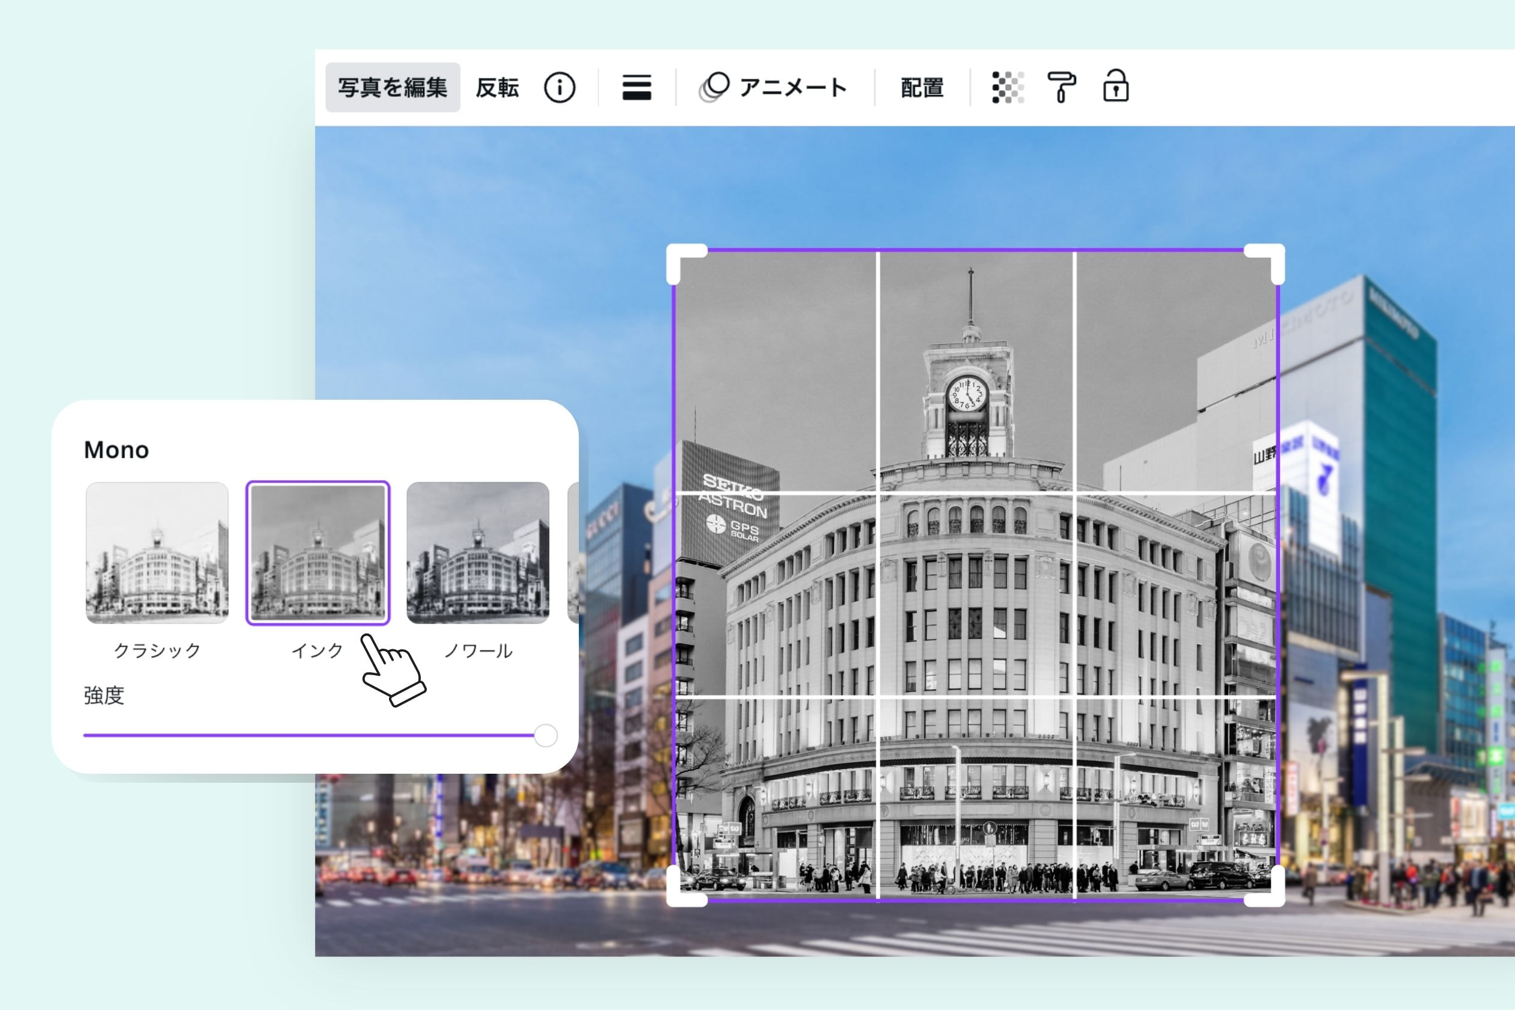Open the 配置 position menu
Screen dimensions: 1515x1010
pos(922,88)
